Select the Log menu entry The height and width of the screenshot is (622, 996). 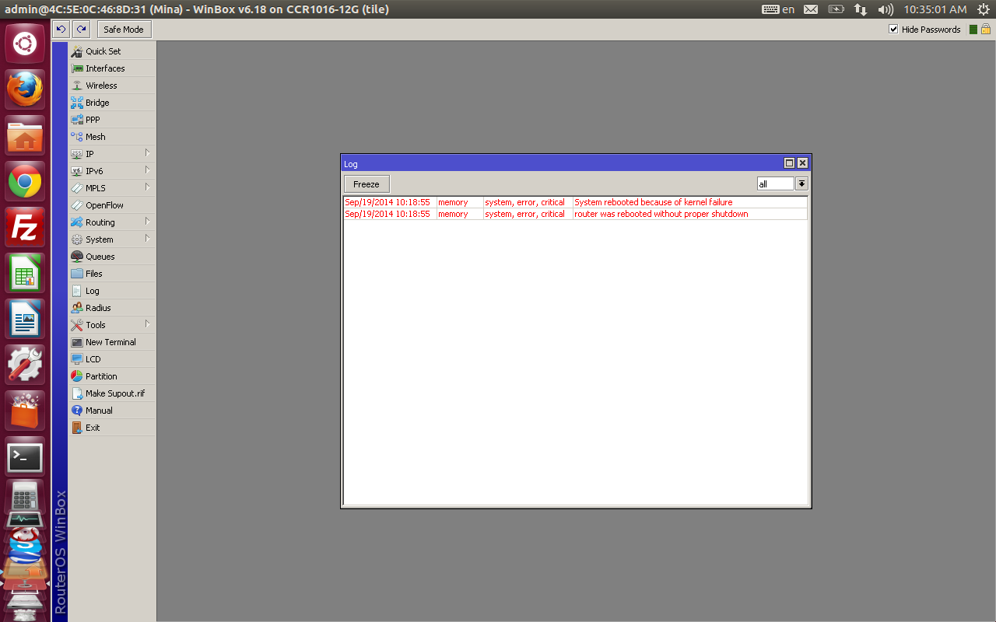coord(92,290)
